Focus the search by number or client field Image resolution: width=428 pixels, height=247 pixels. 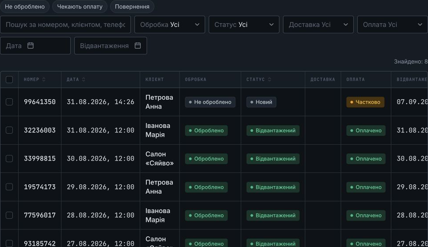[65, 25]
